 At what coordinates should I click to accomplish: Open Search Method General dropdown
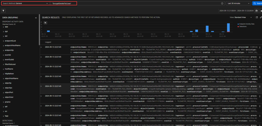(x=25, y=3)
